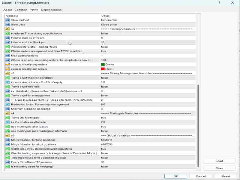Click the boolean icon beside Turns ON Martingale
This screenshot has height=180, width=240.
(x=7, y=118)
